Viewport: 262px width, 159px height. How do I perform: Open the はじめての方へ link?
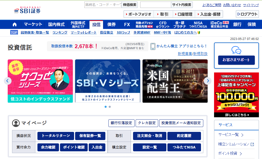[x=185, y=33]
